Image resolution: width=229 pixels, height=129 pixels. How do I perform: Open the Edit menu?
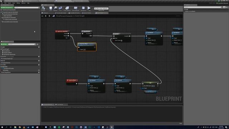coord(5,3)
